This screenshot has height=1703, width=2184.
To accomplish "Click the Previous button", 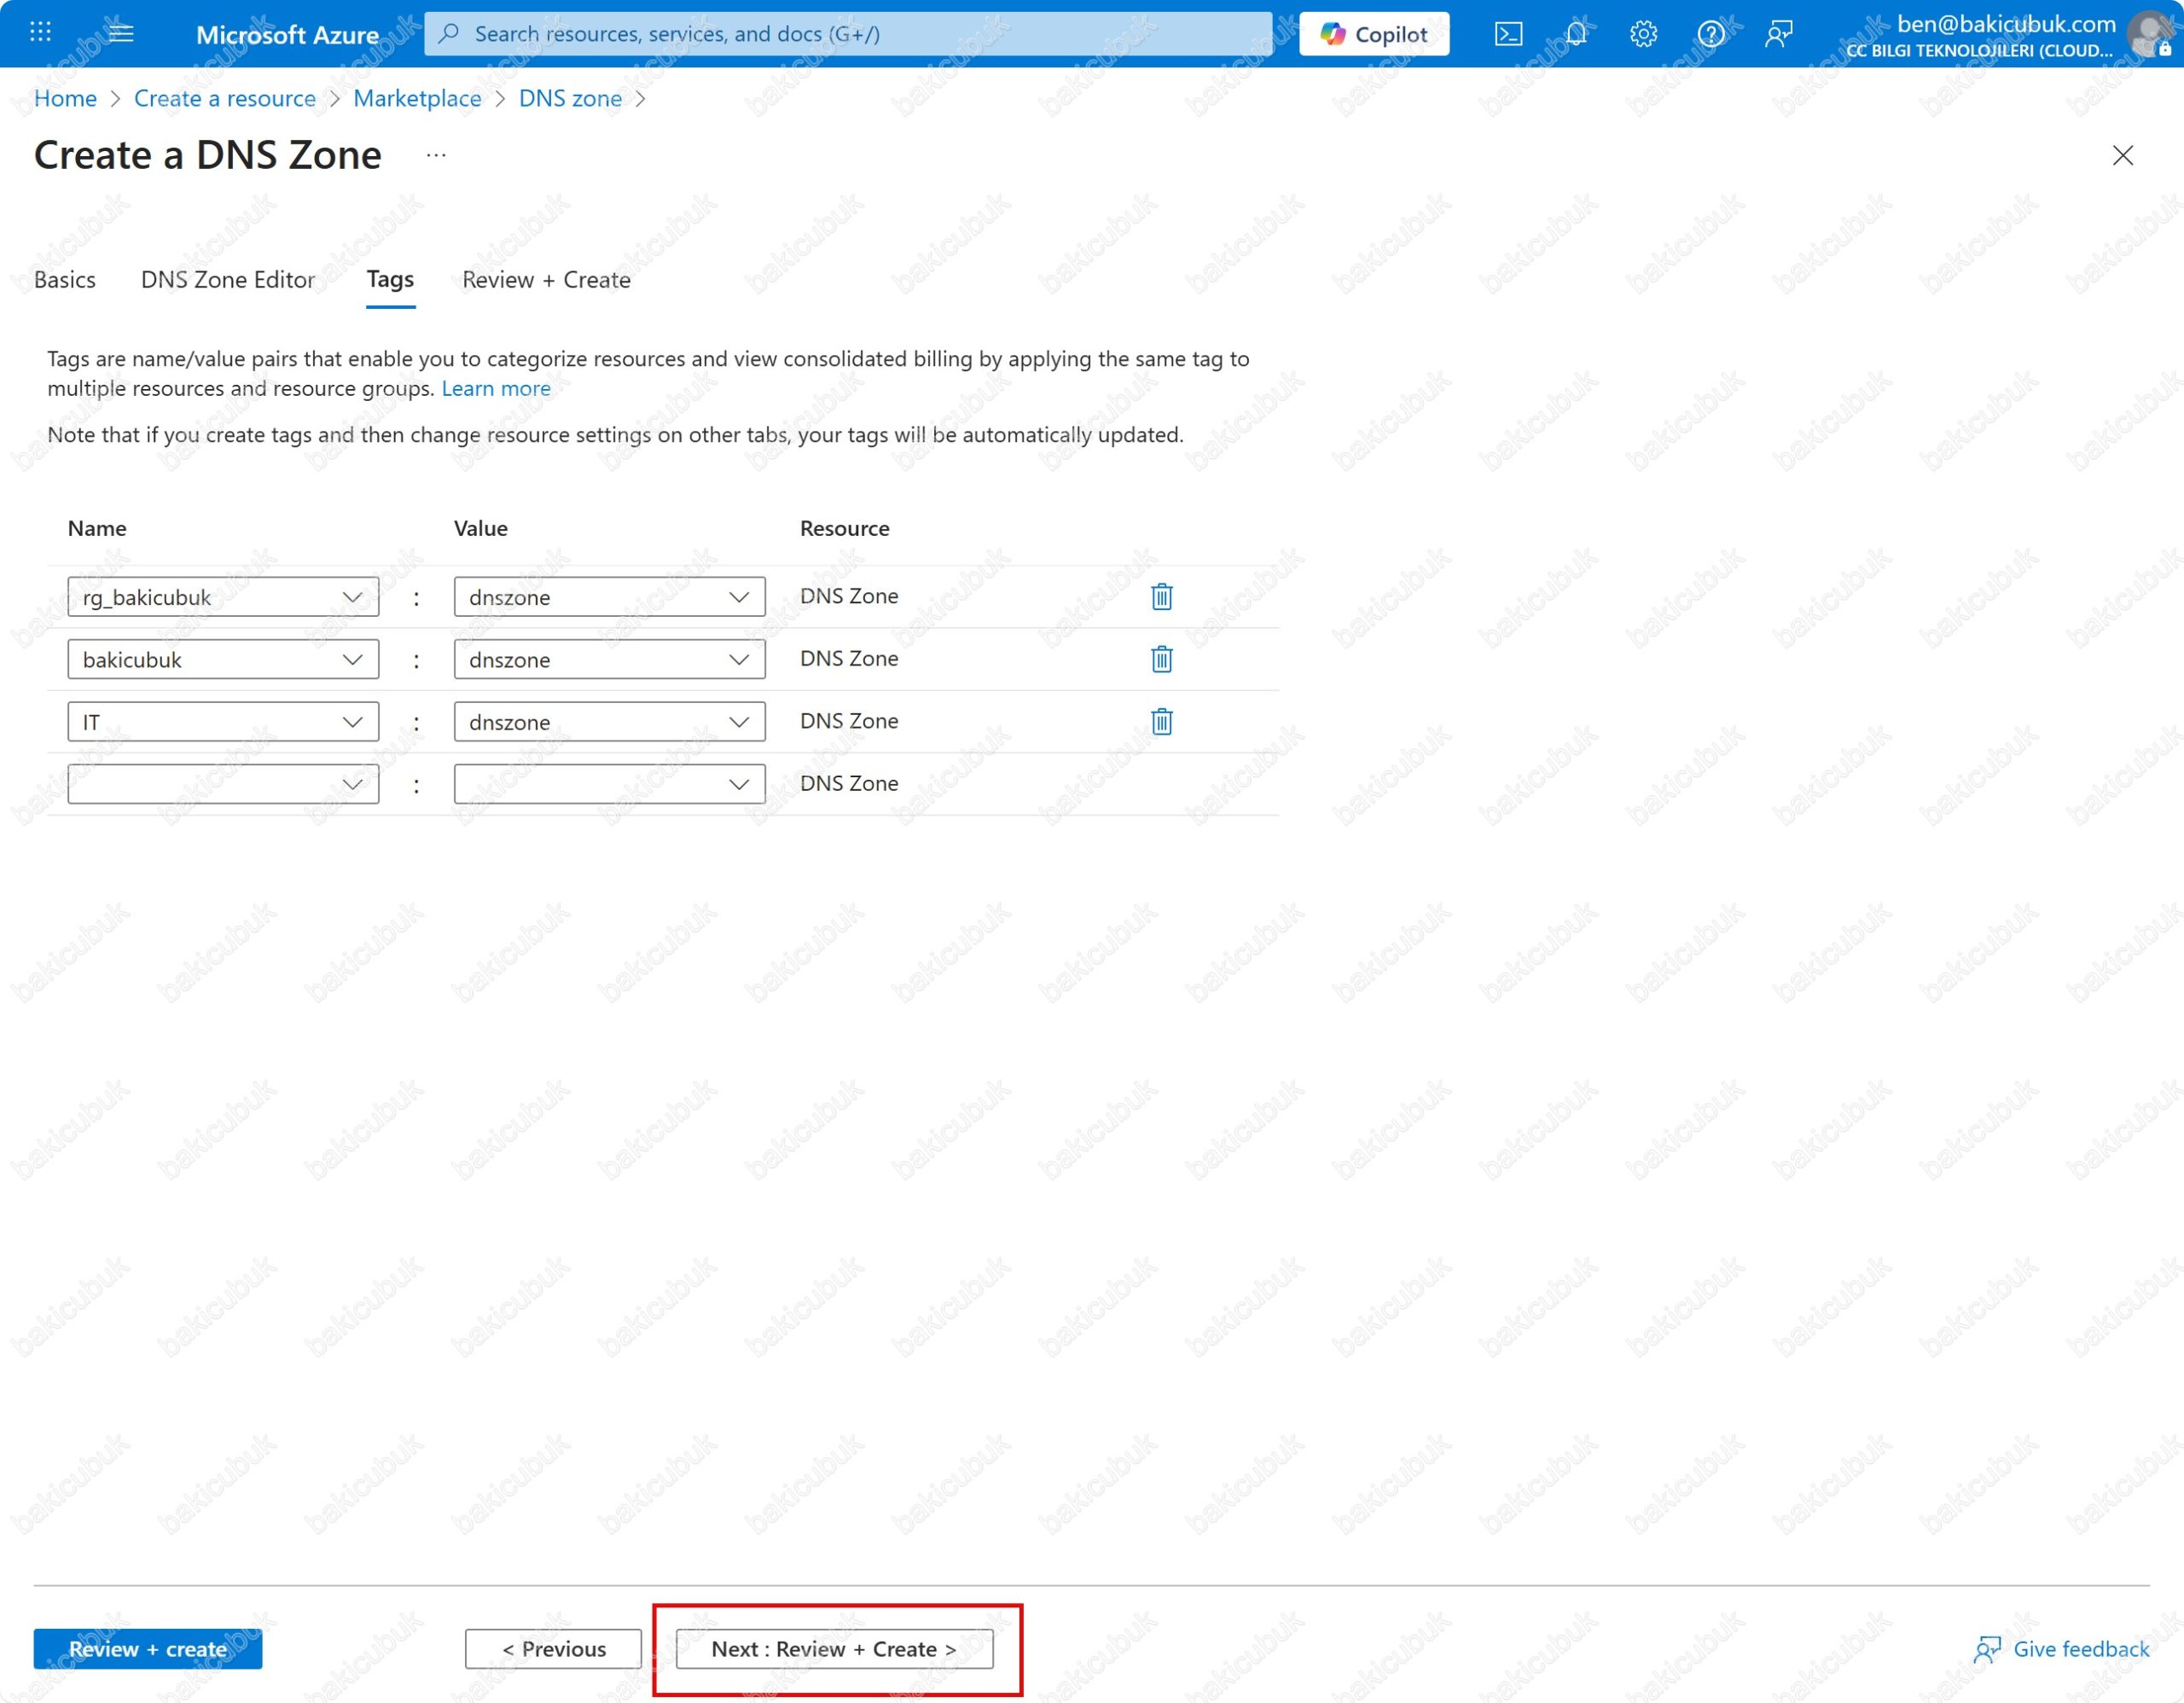I will (x=553, y=1648).
